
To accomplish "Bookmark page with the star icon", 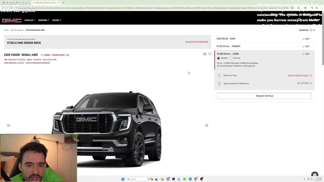I will tap(292, 8).
